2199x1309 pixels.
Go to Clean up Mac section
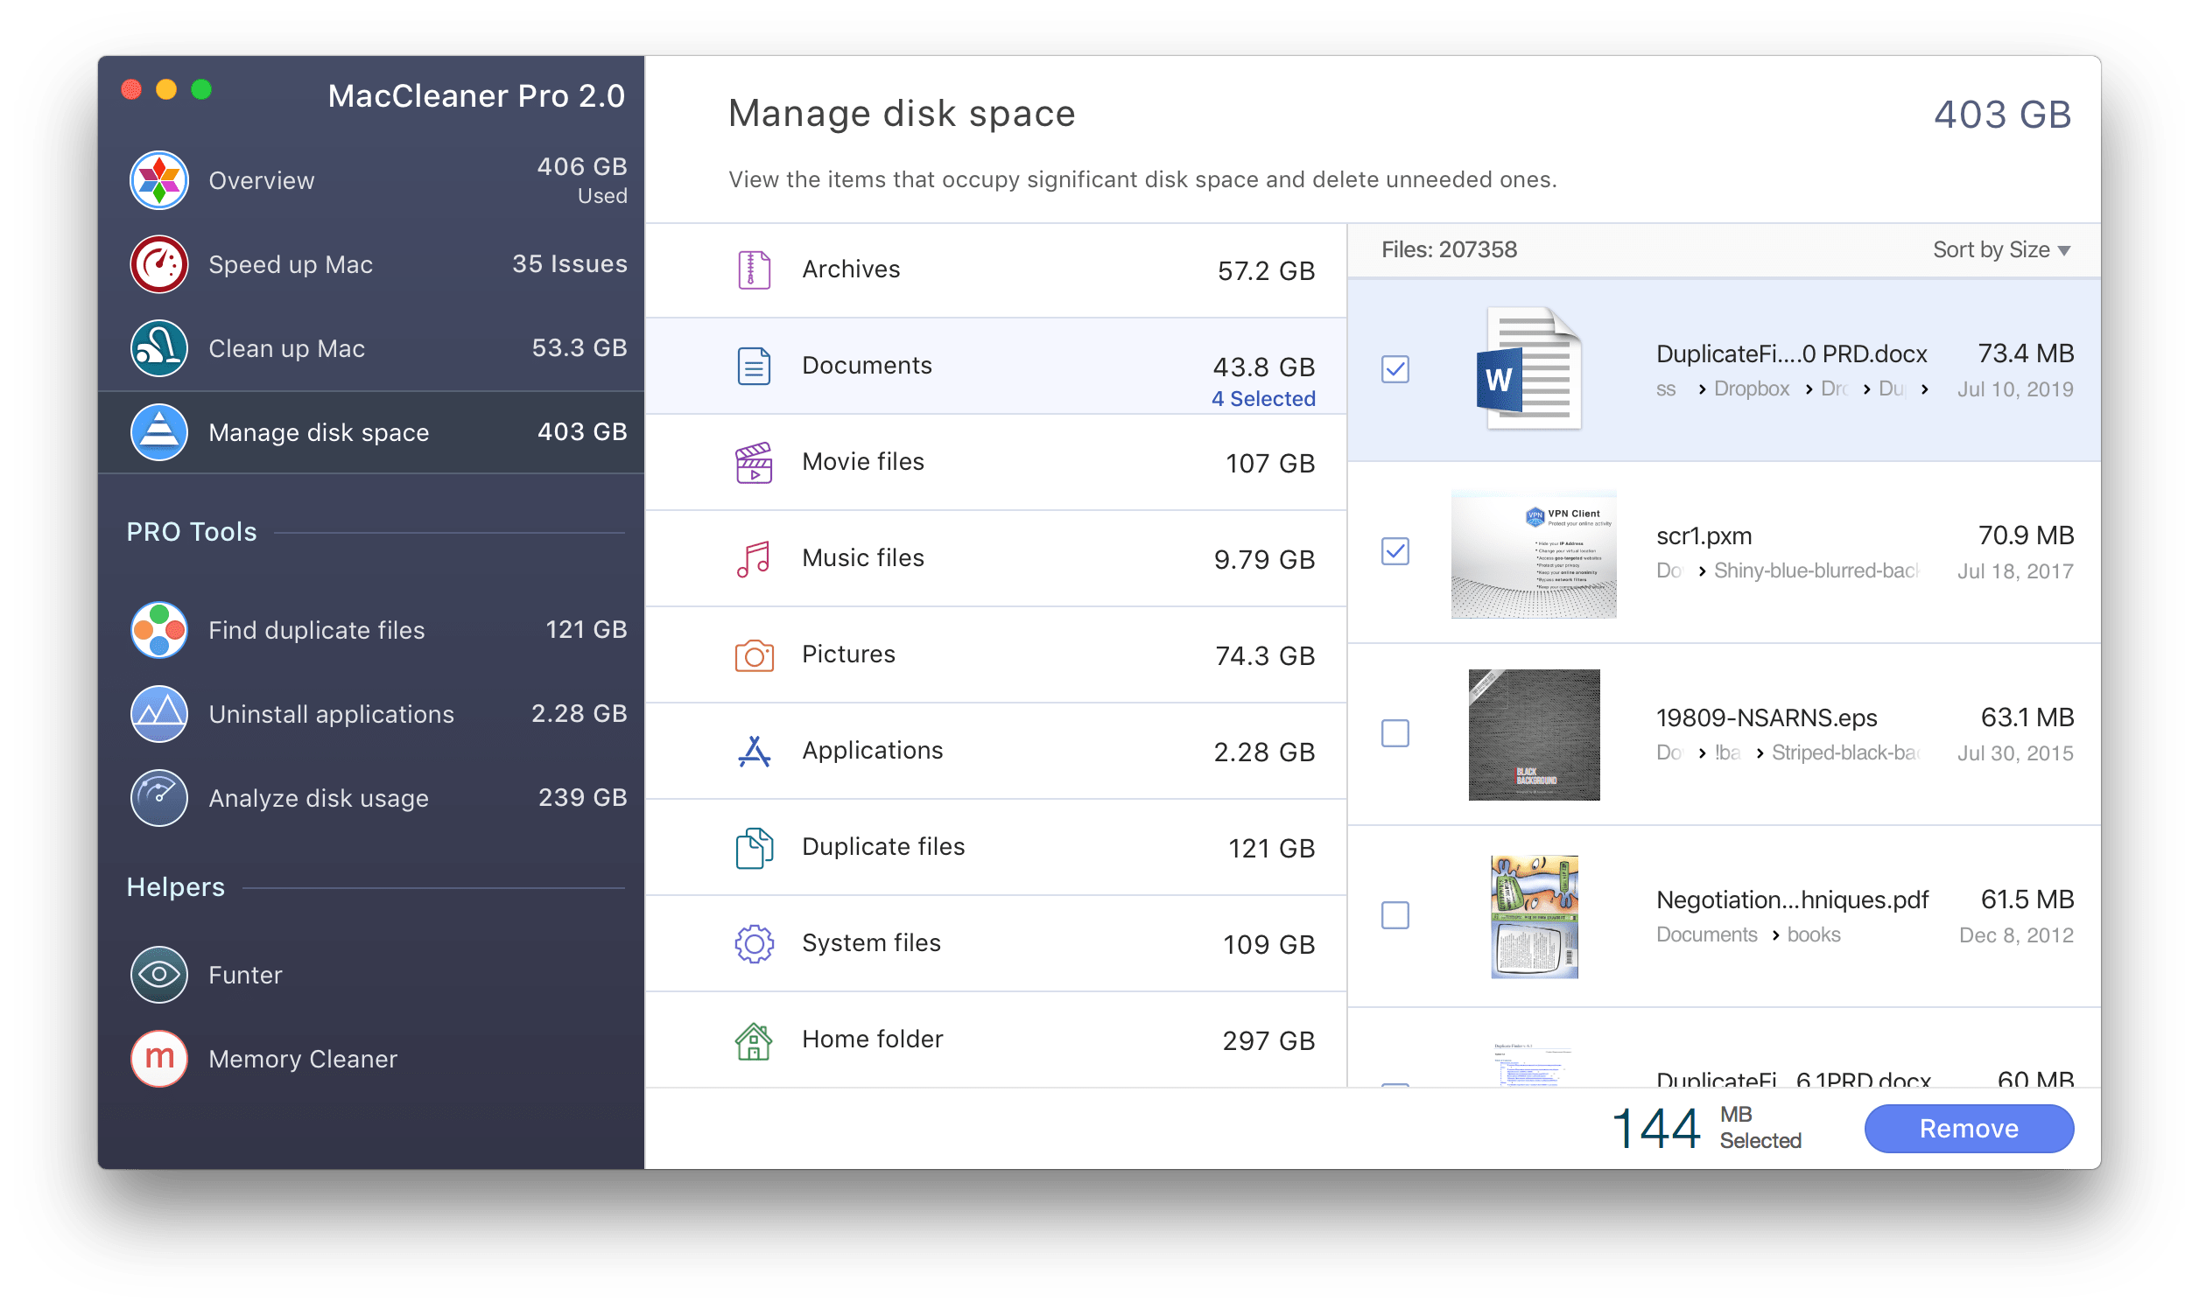371,348
